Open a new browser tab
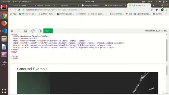The image size is (169, 95). [x=154, y=5]
